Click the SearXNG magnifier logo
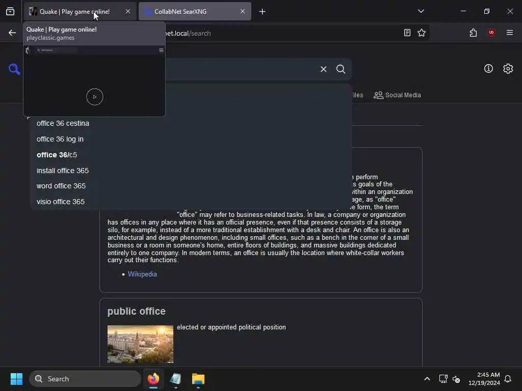Screen dimensions: 522x391 [14, 69]
